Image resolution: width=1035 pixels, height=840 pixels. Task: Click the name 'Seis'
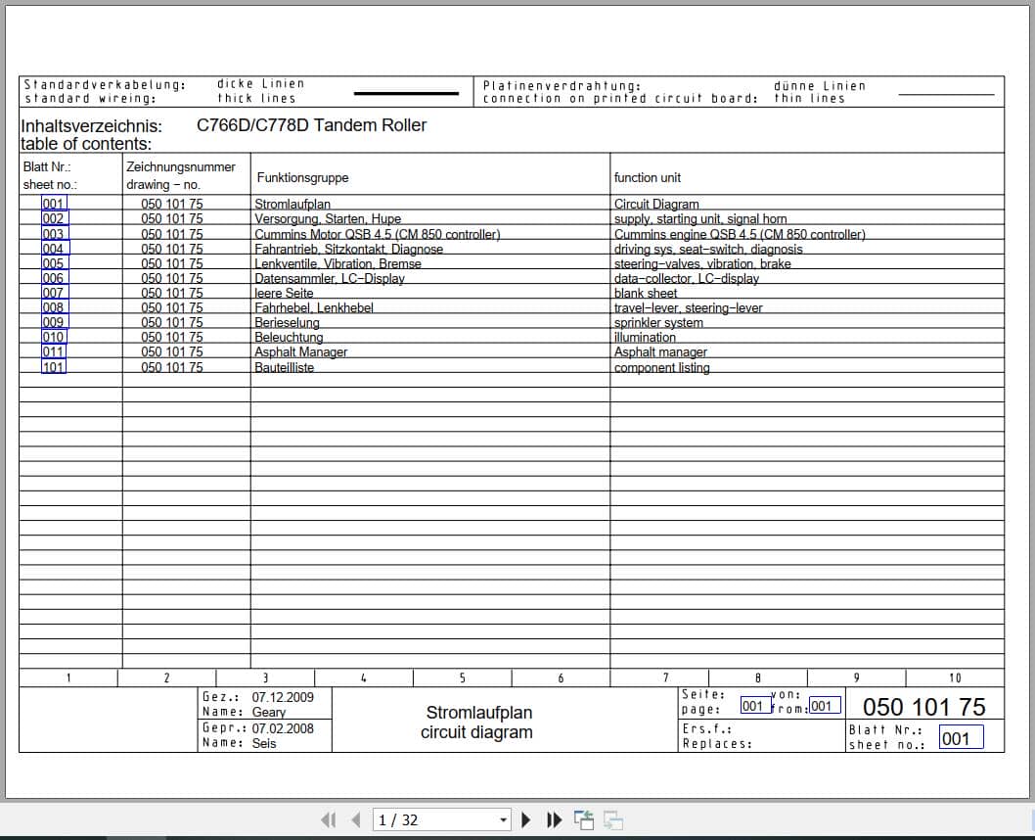(x=264, y=743)
